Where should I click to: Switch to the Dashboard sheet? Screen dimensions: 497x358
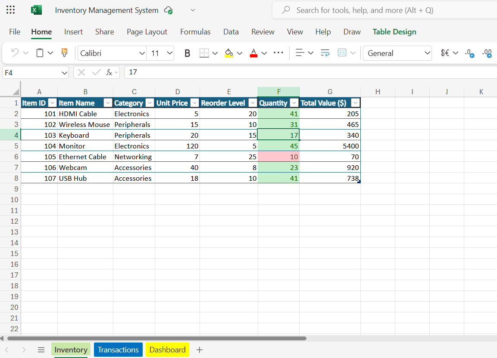pos(167,349)
